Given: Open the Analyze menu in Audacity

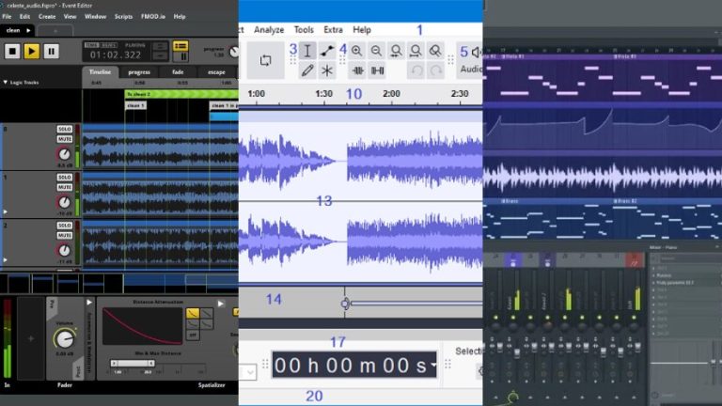Looking at the screenshot, I should click(x=269, y=30).
